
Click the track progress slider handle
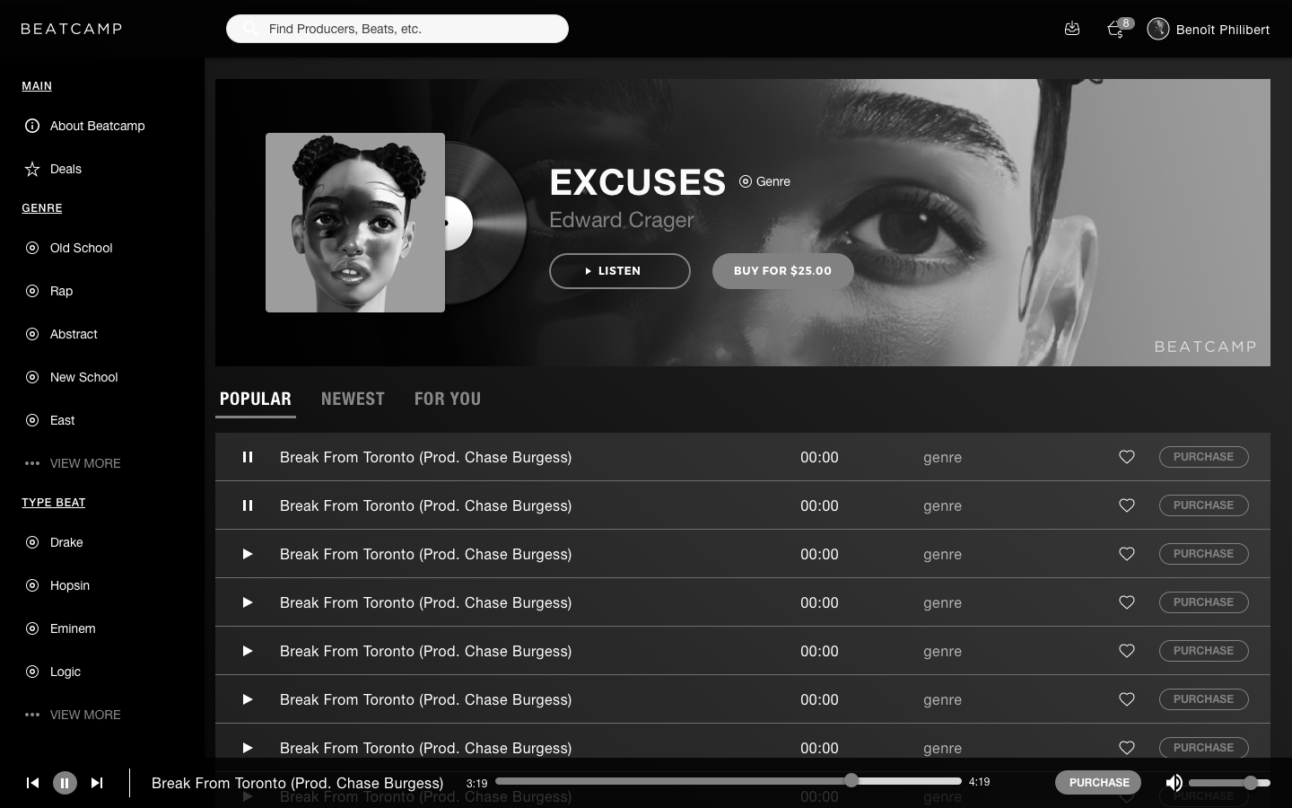(851, 780)
